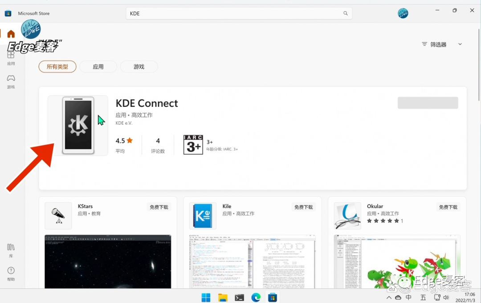Click the network tray icon

(x=437, y=298)
